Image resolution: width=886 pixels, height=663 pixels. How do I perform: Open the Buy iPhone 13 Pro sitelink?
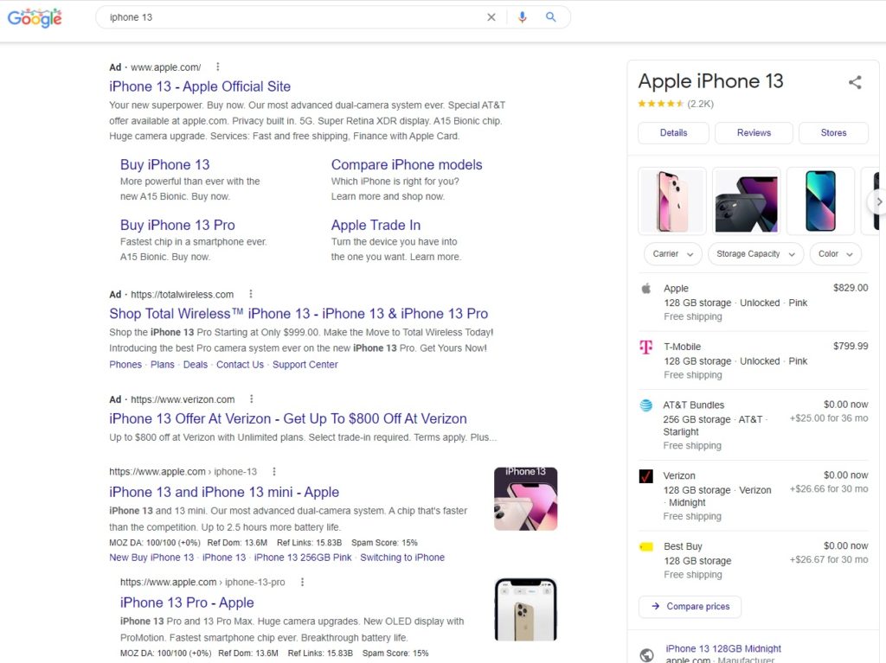[x=177, y=226]
